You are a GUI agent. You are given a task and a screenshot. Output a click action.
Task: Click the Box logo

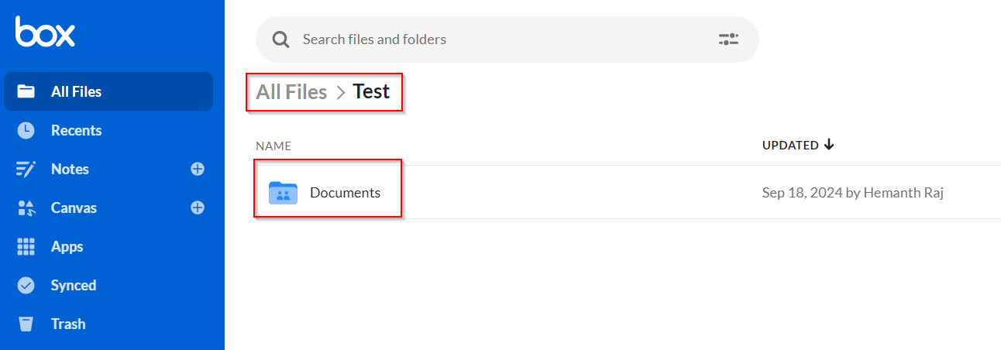[45, 32]
